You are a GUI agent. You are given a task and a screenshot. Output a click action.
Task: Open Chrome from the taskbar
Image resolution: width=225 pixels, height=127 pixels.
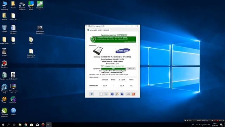[26, 125]
